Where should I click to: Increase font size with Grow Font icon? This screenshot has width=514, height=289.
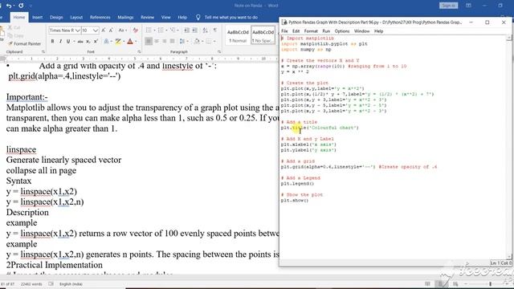click(104, 31)
